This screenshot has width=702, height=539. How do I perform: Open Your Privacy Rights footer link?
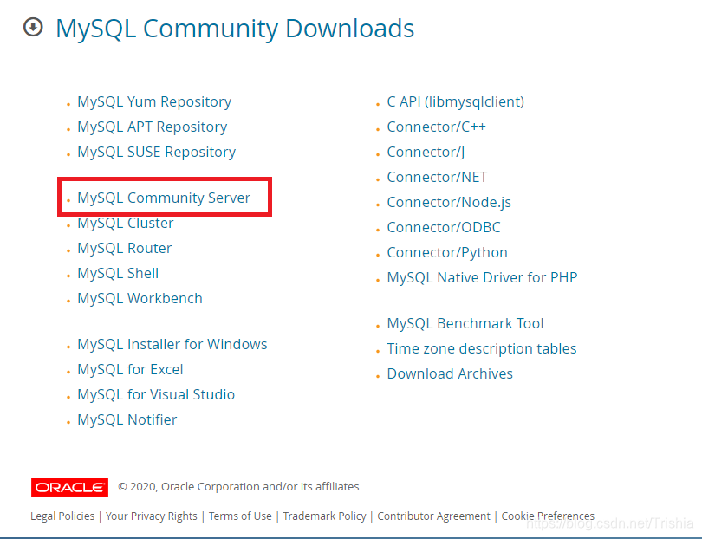[x=152, y=516]
